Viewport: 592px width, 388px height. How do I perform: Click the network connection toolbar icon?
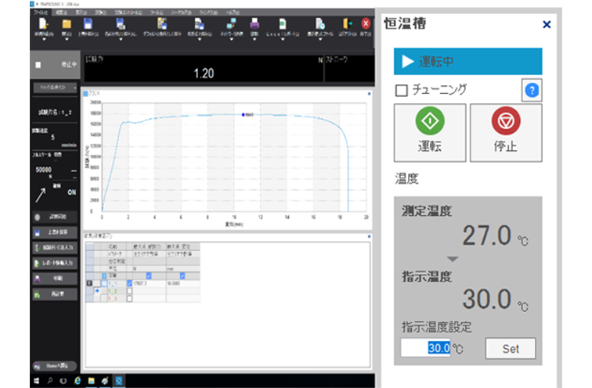pos(231,24)
